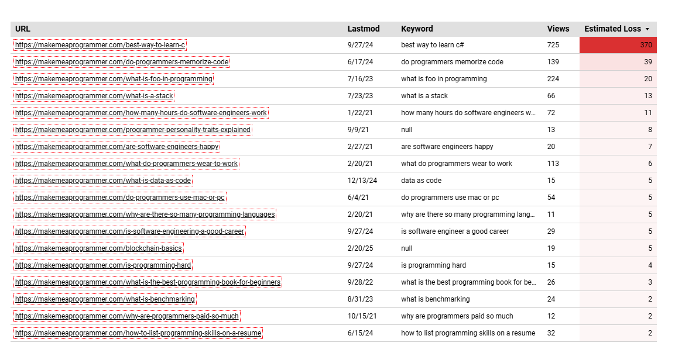Open the are-software-engineers-happy URL

click(117, 147)
